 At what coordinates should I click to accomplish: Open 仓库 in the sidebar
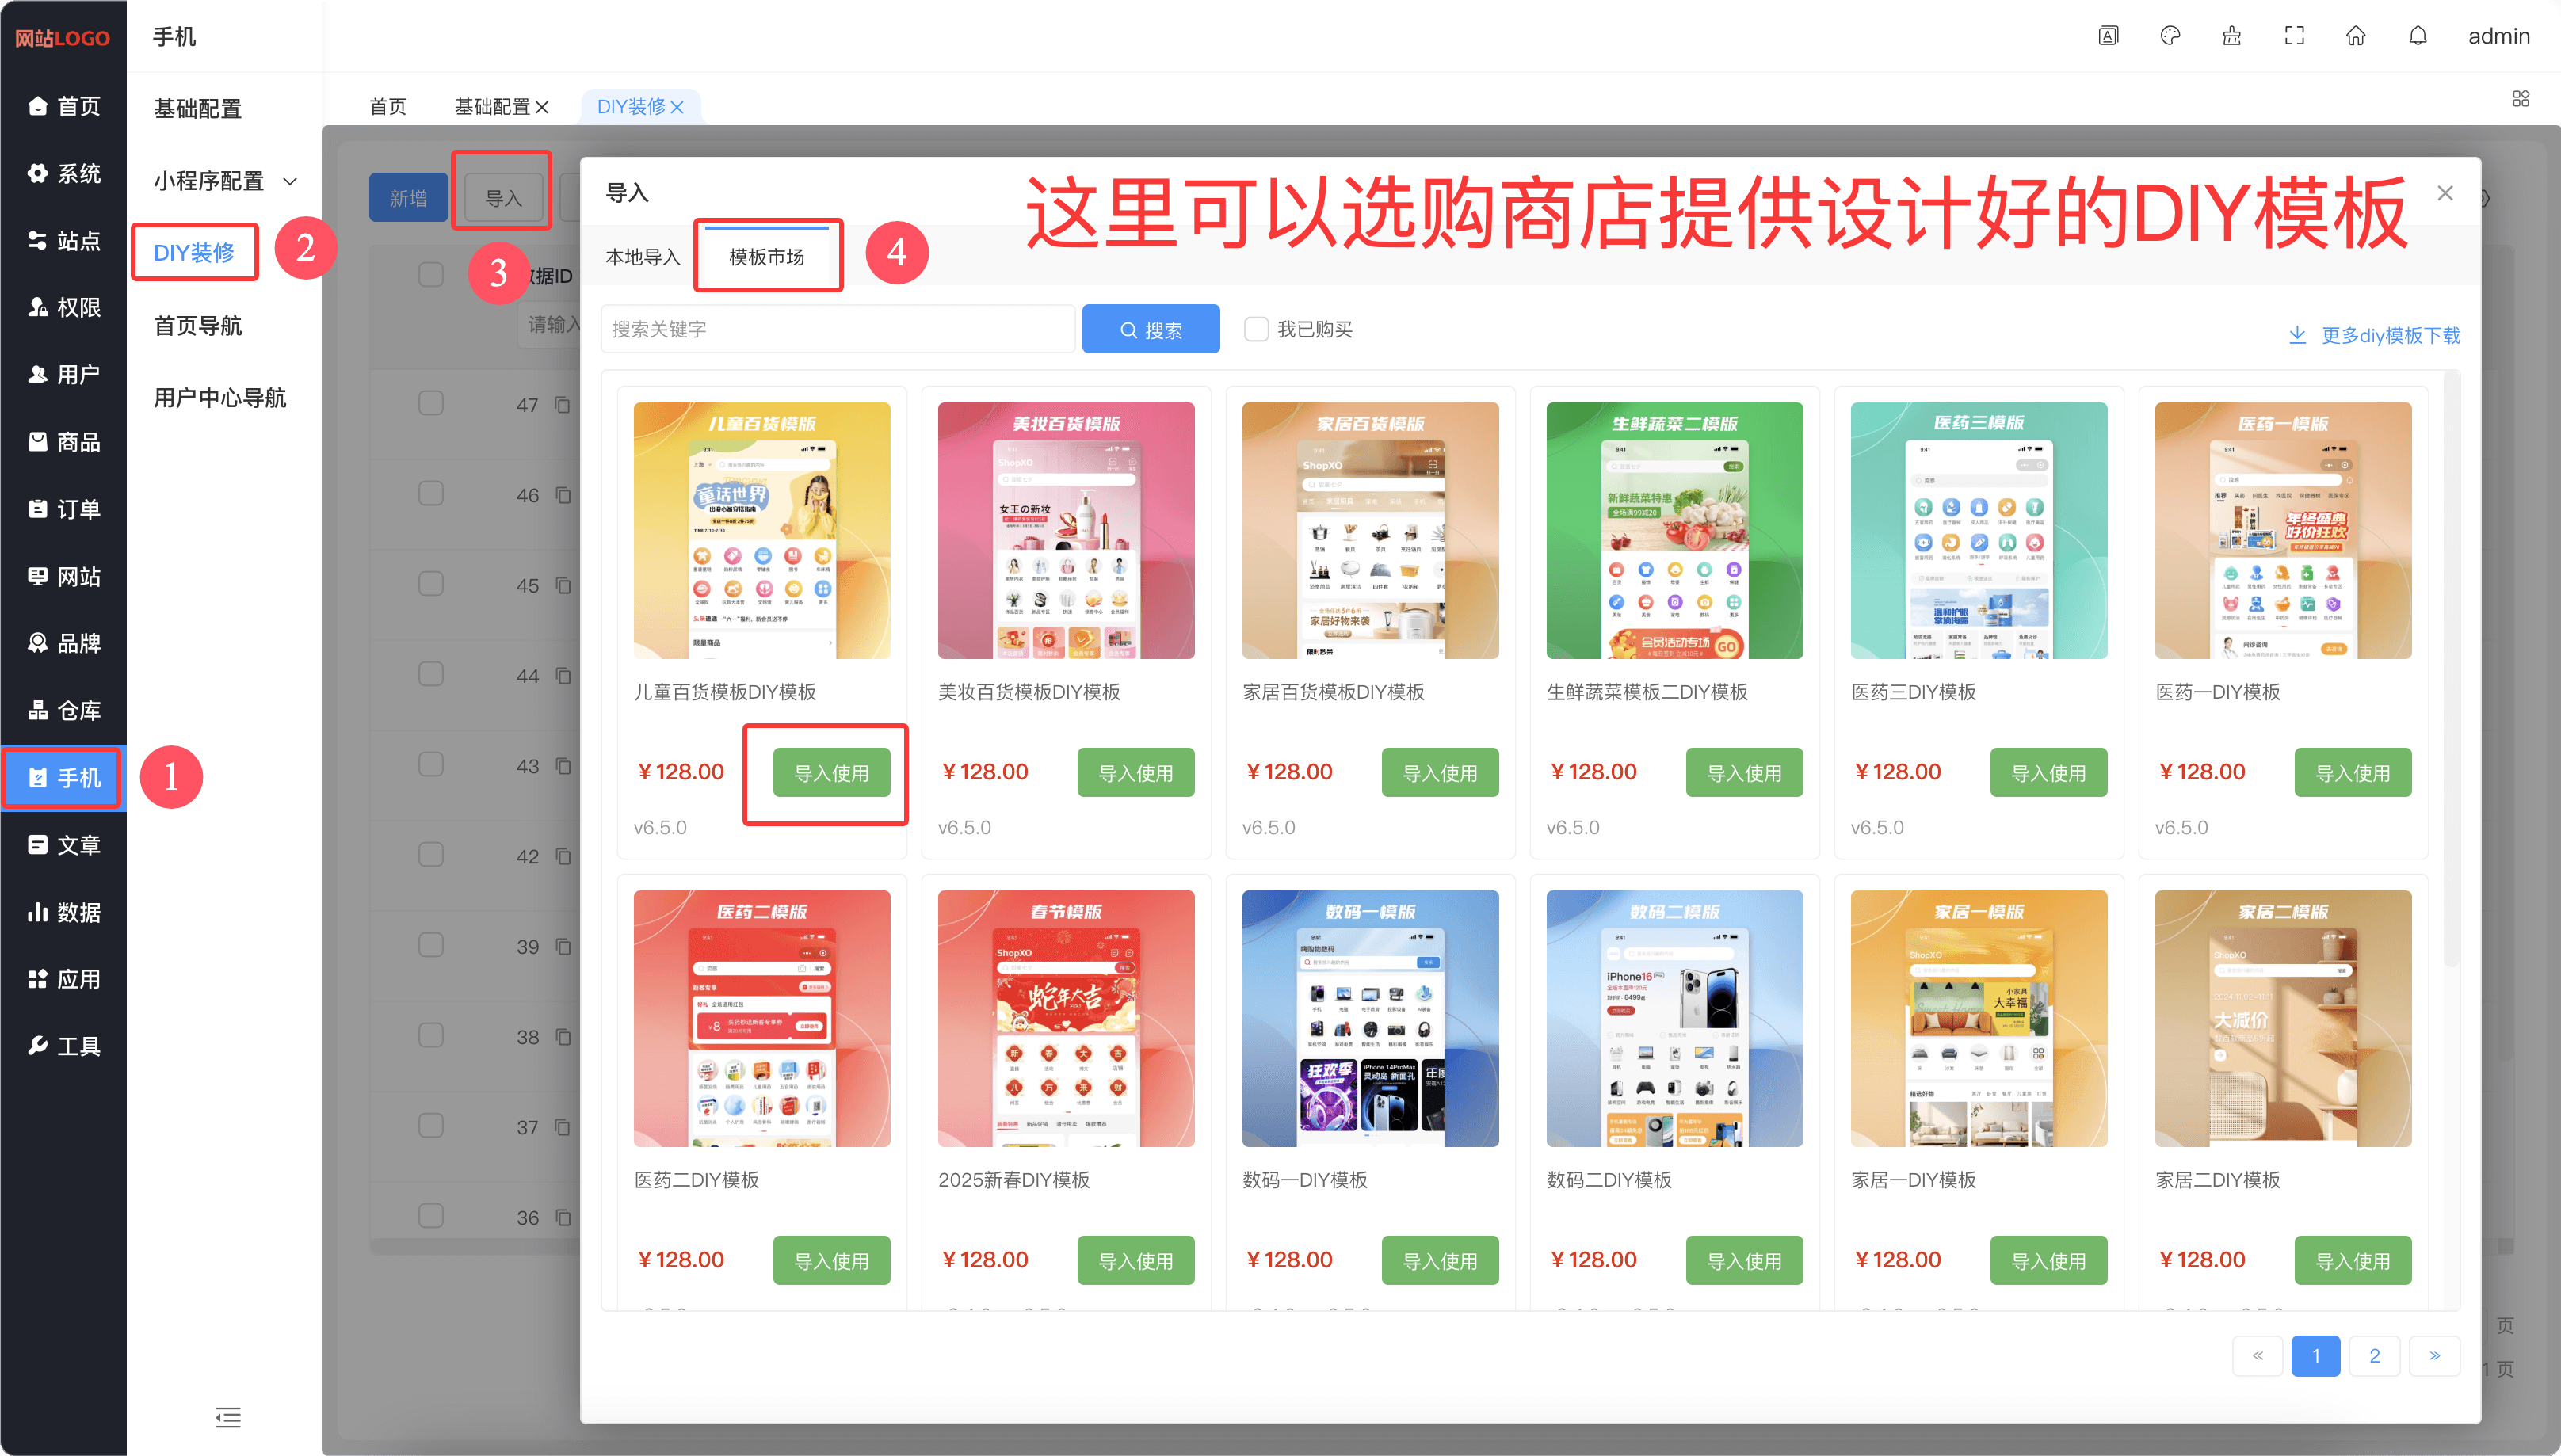(64, 710)
